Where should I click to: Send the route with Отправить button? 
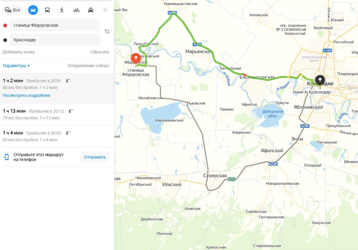pos(95,157)
